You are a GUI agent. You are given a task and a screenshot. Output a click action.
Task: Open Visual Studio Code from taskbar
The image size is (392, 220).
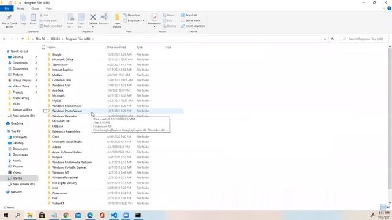click(x=114, y=215)
